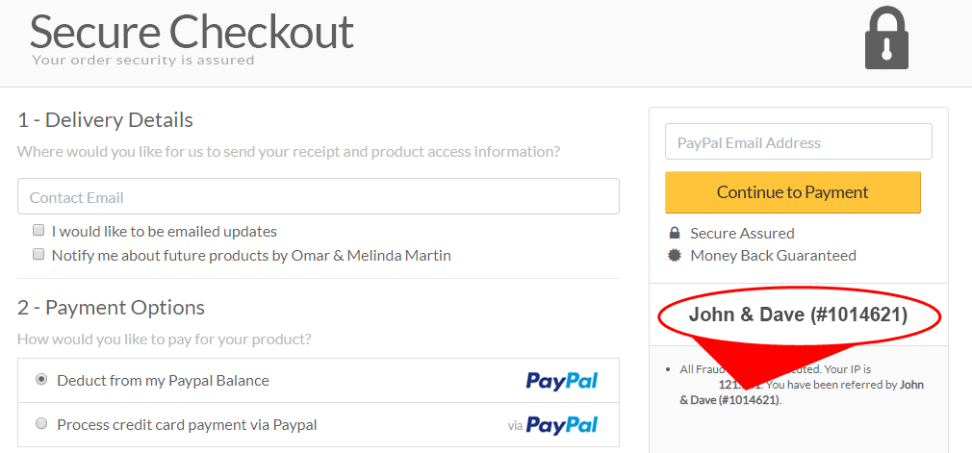This screenshot has height=453, width=972.
Task: Select Deduct from my Paypal Balance option
Action: pos(41,380)
